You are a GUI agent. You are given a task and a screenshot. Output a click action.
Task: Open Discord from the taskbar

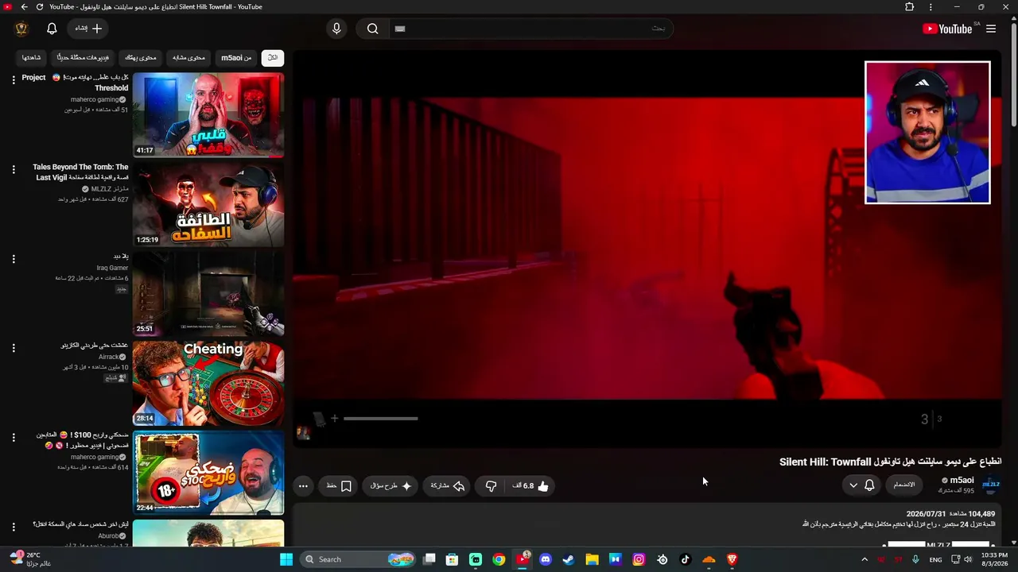(x=546, y=559)
